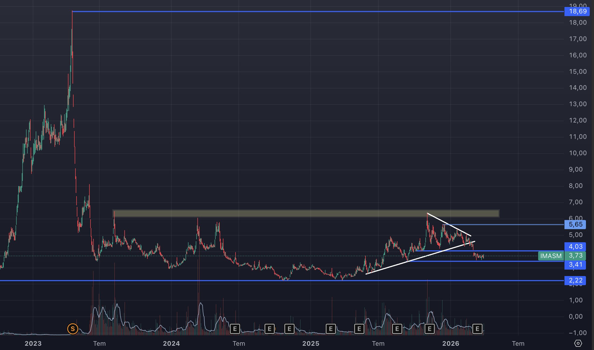Click the 15,00 value on price scale
The width and height of the screenshot is (594, 350).
pos(578,72)
